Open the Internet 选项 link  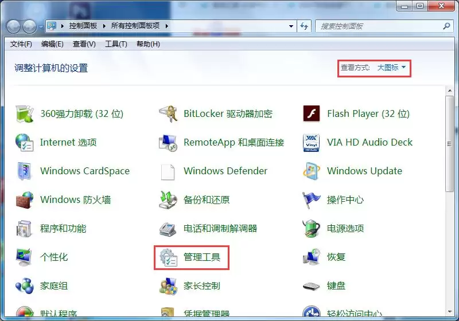(68, 142)
